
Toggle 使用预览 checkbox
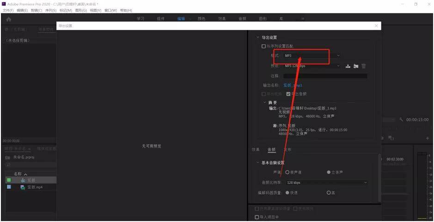tap(295, 209)
